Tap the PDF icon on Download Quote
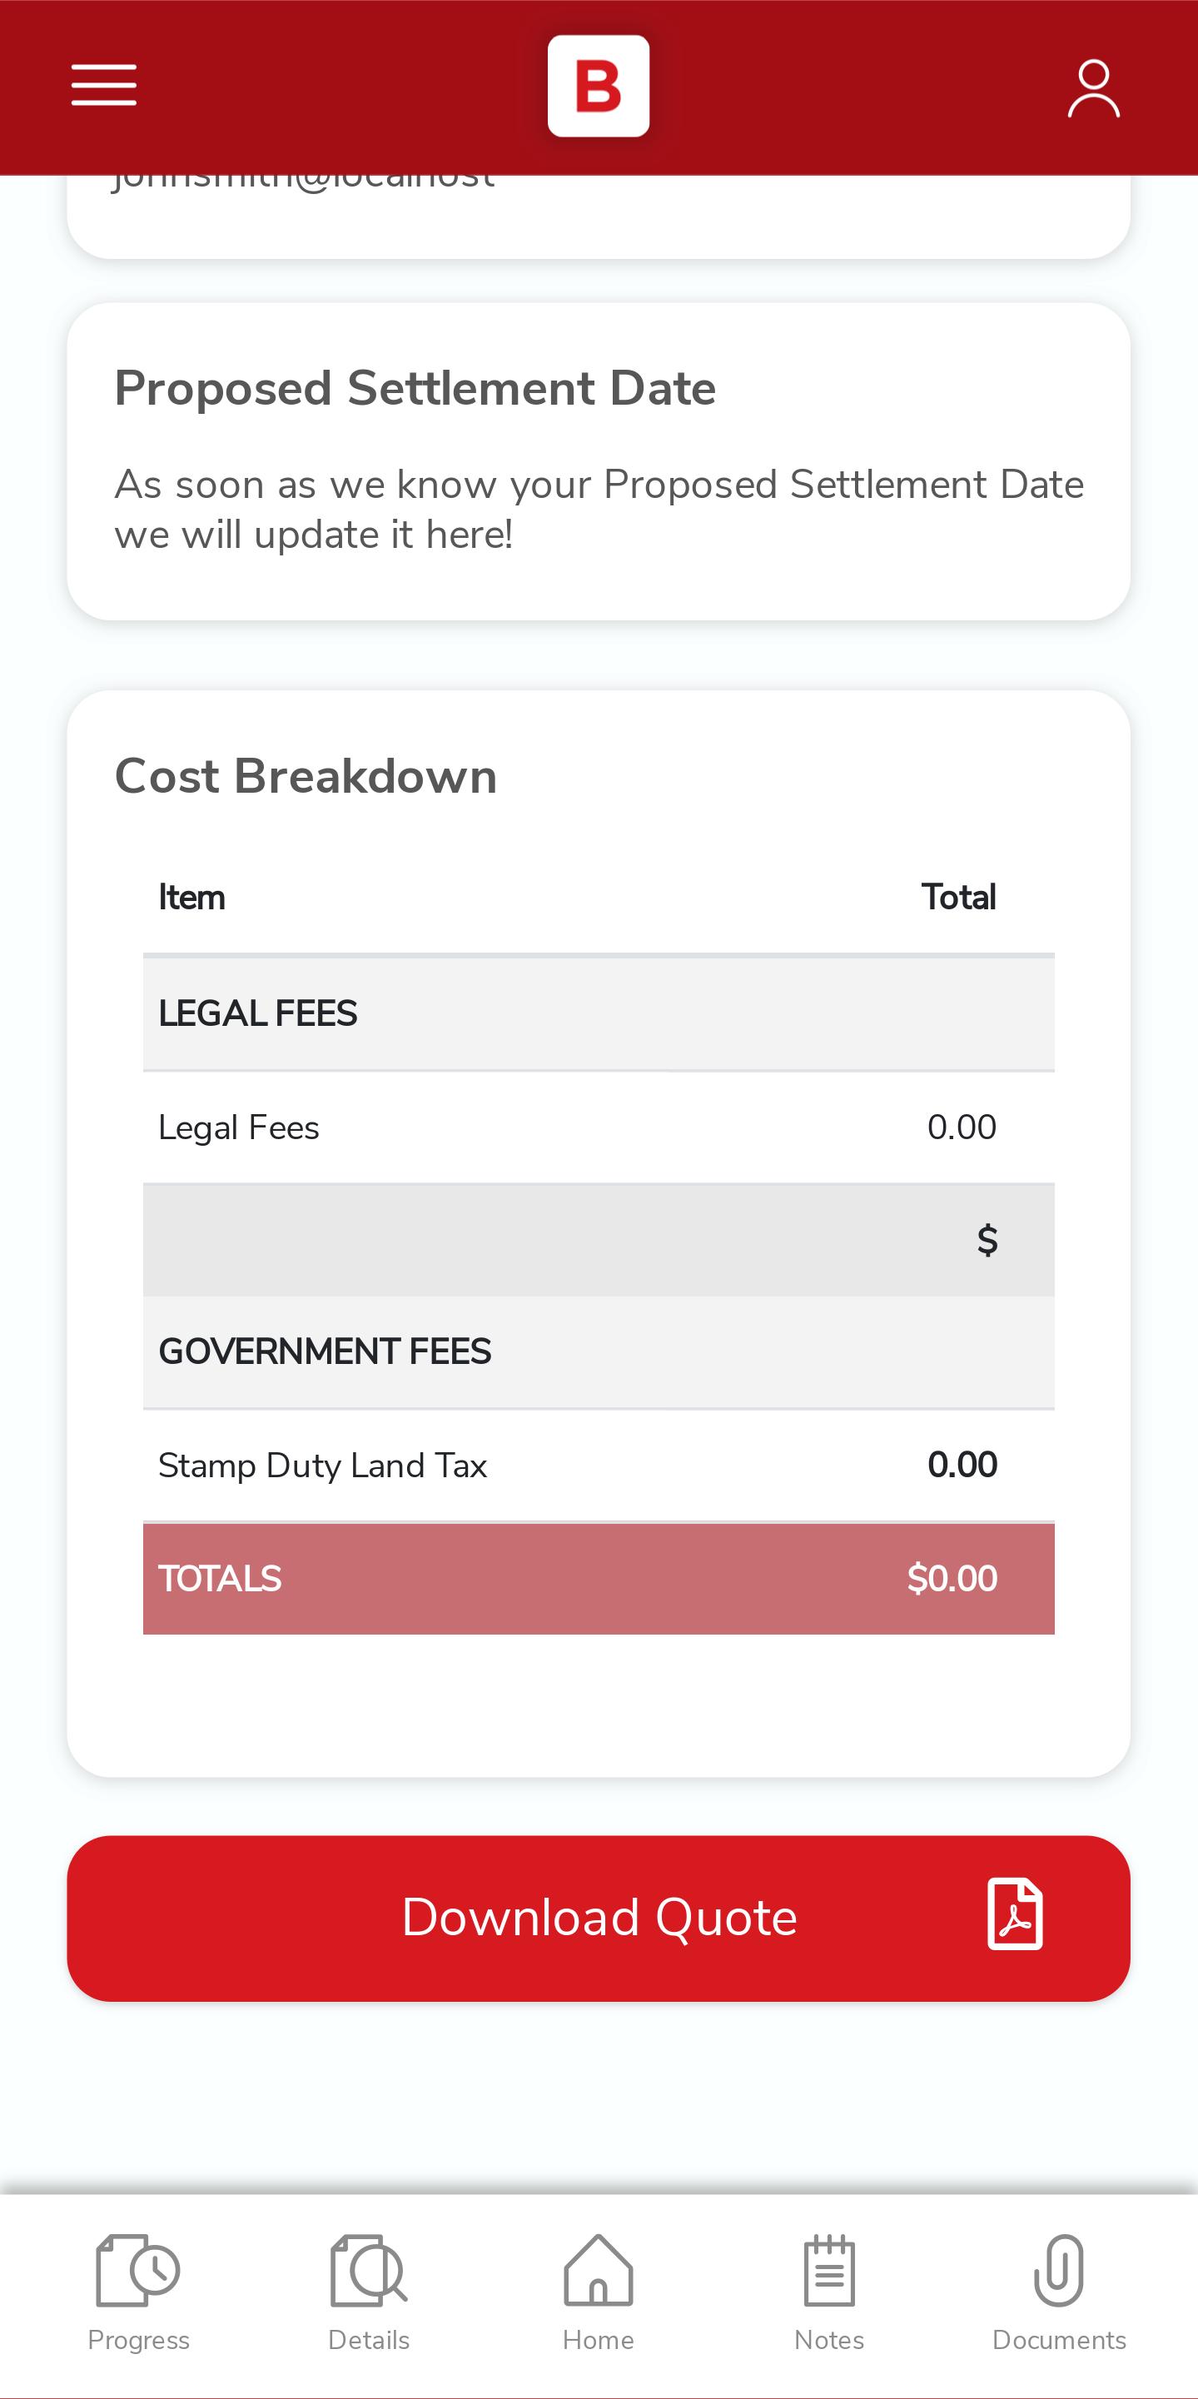 [x=1015, y=1914]
